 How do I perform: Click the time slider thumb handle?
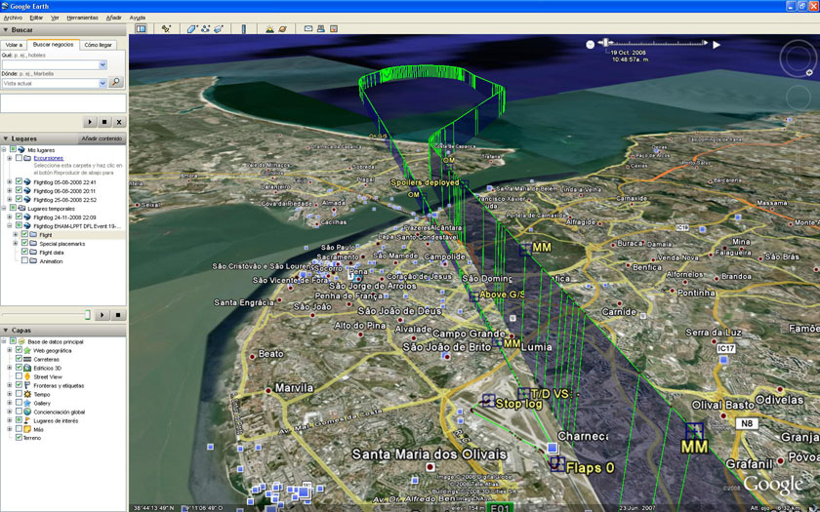click(605, 42)
